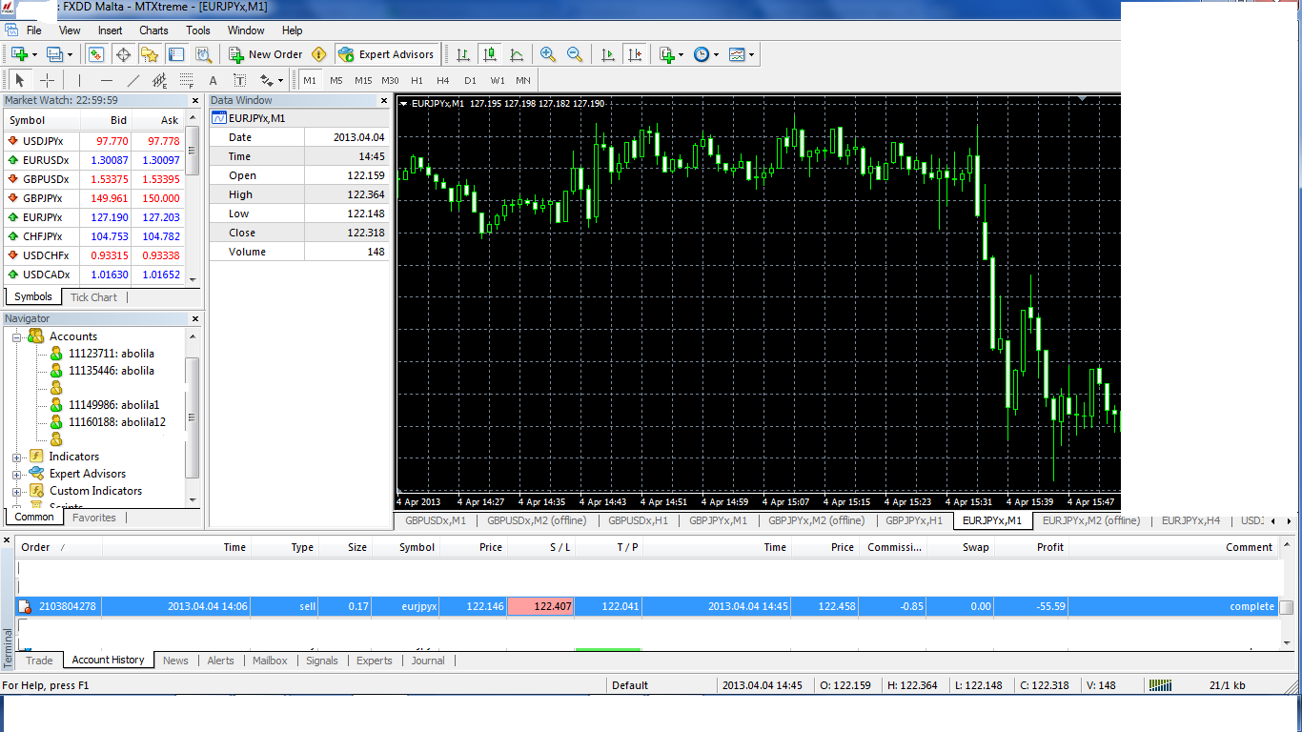1302x732 pixels.
Task: Open the Templates toolbar icon
Action: pos(737,54)
